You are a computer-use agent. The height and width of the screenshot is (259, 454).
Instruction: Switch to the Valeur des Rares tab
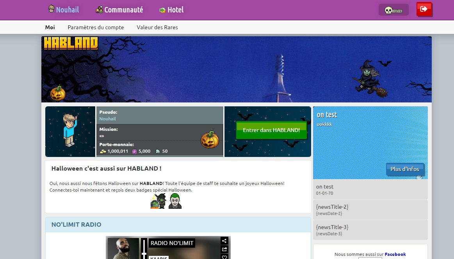click(157, 27)
